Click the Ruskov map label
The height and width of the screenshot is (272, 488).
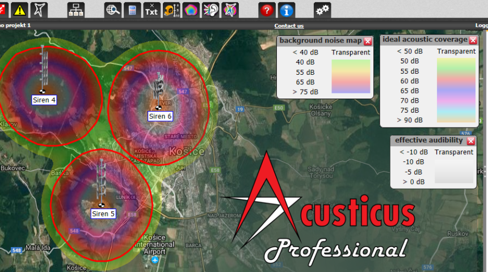(x=457, y=233)
